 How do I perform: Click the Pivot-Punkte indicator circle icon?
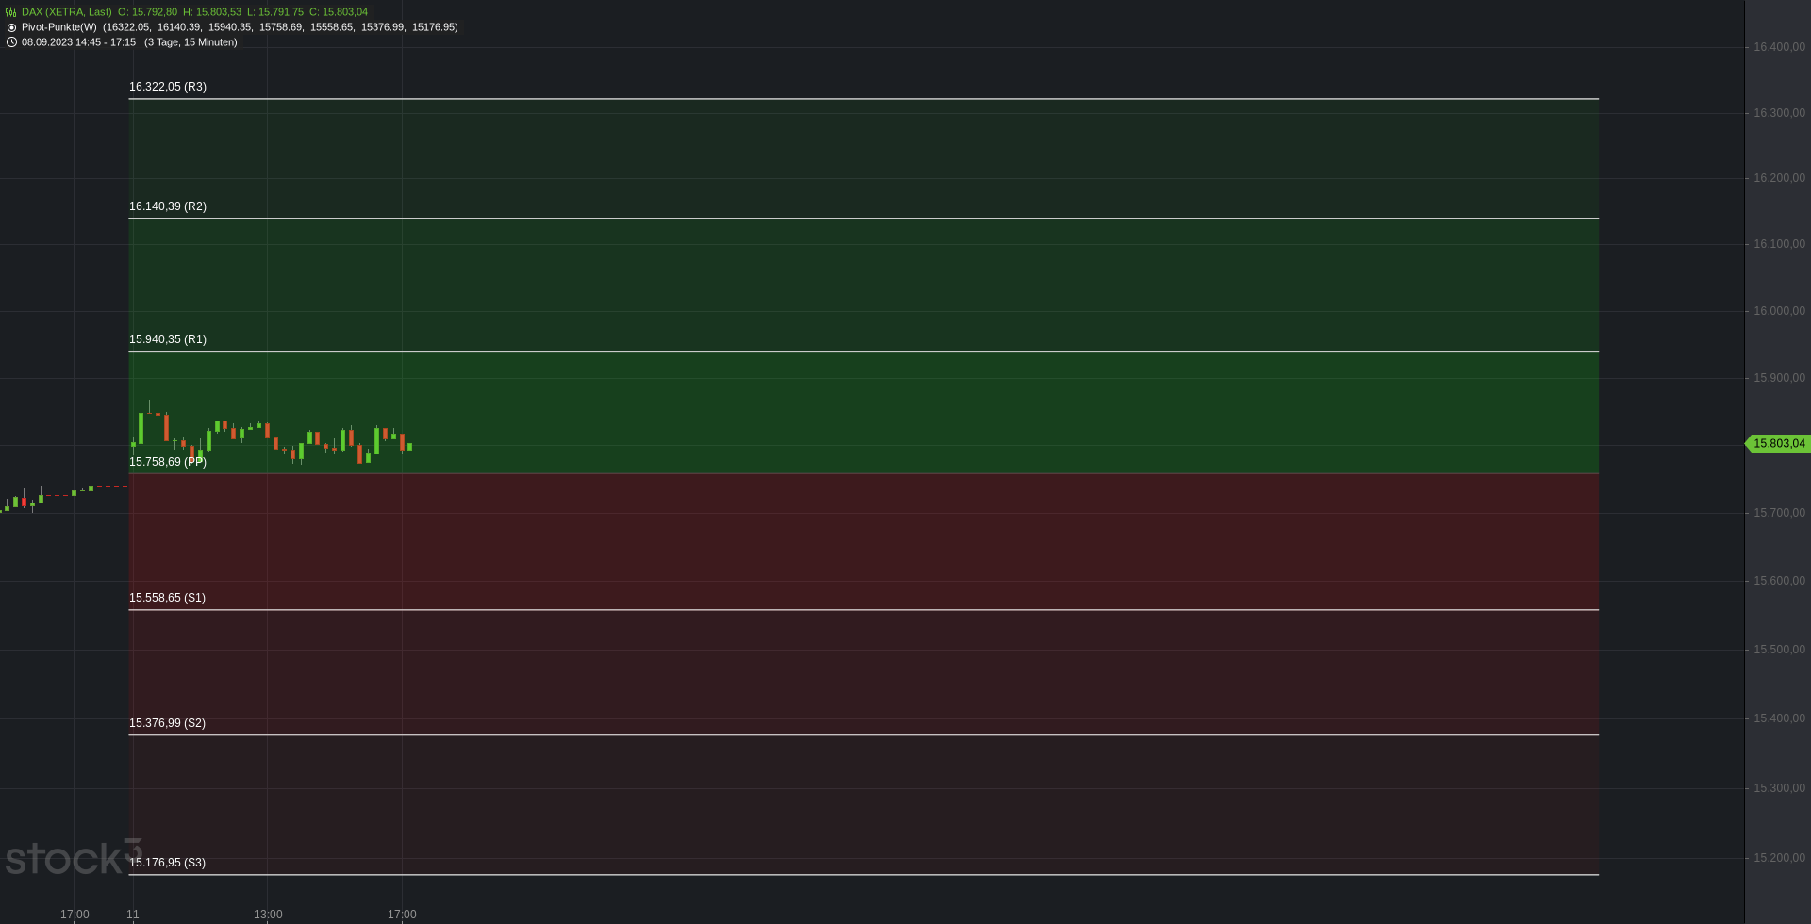(x=11, y=27)
